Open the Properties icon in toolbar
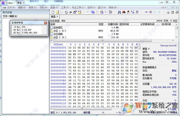This screenshot has height=116, width=180. tap(75, 12)
